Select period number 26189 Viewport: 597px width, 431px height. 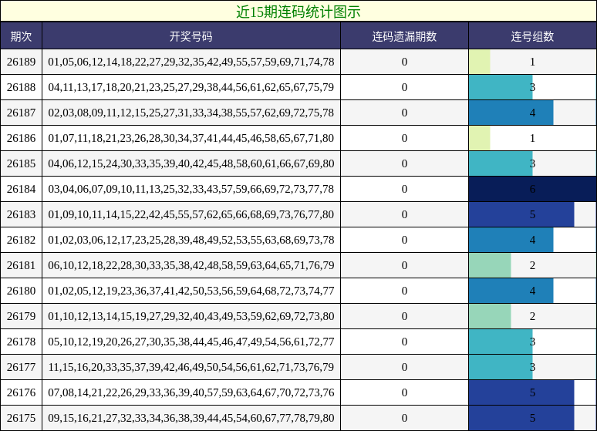[21, 62]
